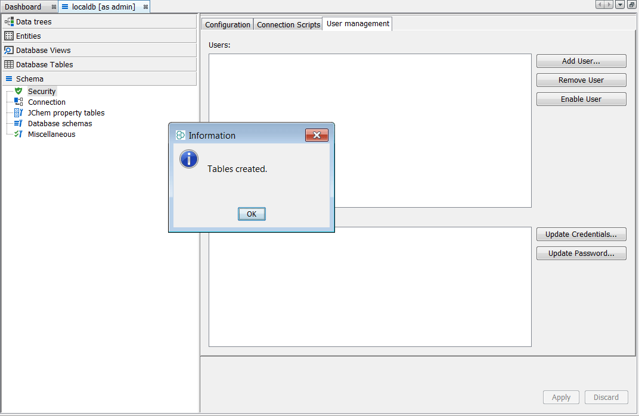Open the tab list dropdown arrow
Screen dimensions: 639x416
pos(620,4)
